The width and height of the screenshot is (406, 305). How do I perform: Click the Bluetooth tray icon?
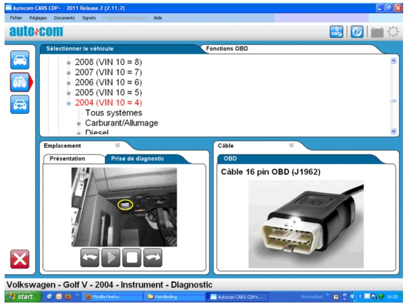[360, 297]
